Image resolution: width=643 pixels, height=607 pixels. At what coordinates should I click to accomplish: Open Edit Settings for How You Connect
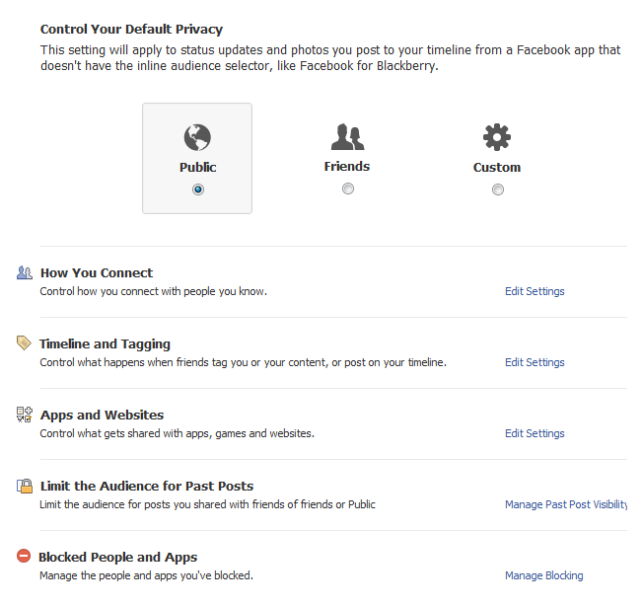coord(535,291)
